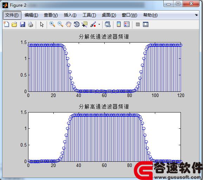
Task: Open the 插入(I) menu
Action: [70, 15]
